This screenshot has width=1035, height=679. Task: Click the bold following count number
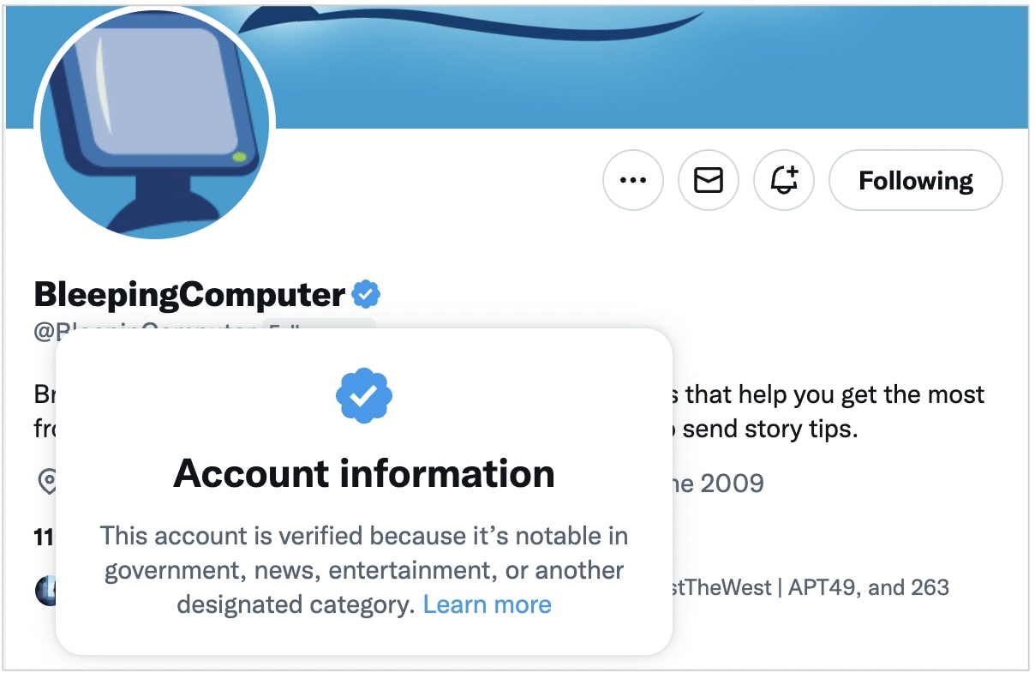(x=44, y=538)
